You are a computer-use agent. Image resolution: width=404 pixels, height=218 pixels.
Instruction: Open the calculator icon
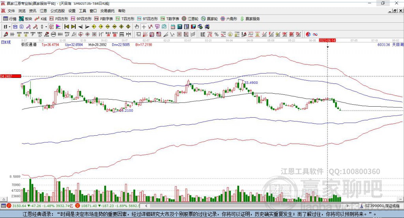pos(180,27)
